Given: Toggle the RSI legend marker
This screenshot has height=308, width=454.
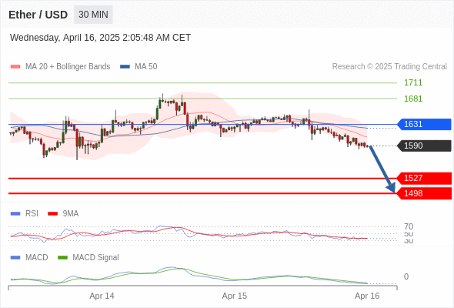Looking at the screenshot, I should click(15, 214).
